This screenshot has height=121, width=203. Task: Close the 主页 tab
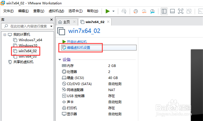click(x=74, y=22)
